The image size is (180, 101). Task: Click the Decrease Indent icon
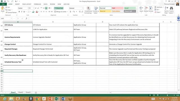click(49, 12)
